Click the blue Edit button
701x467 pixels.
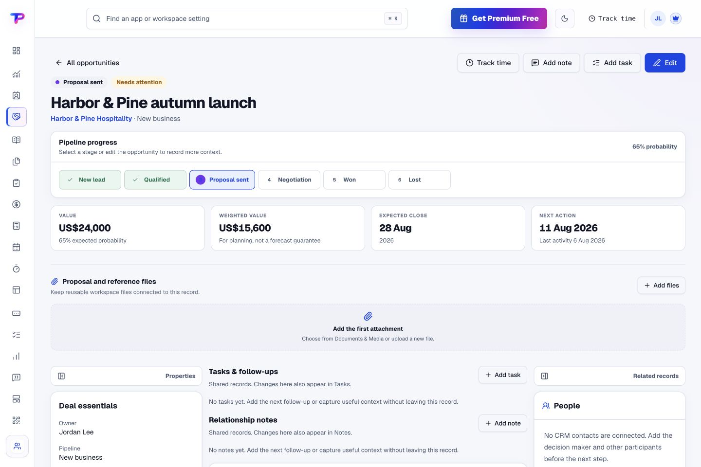click(x=665, y=63)
